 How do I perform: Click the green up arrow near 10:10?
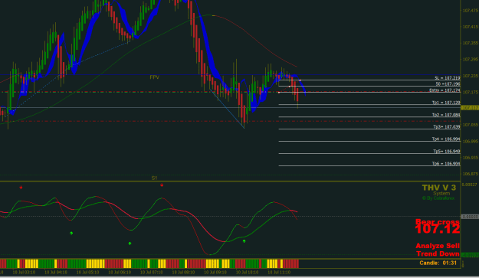tap(244, 241)
